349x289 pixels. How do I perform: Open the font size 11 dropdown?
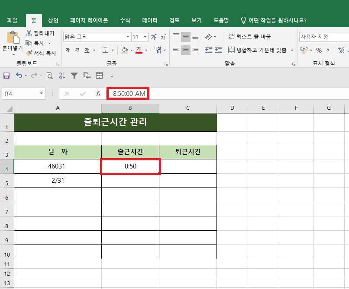coord(145,37)
